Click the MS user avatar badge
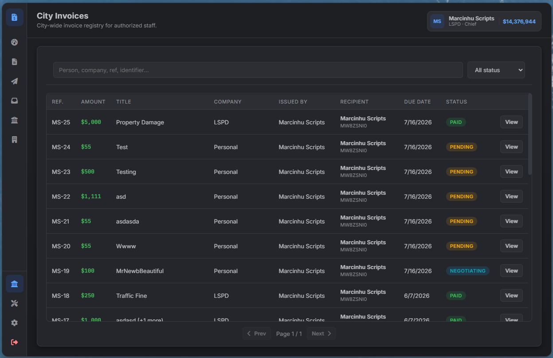Image resolution: width=553 pixels, height=358 pixels. (x=437, y=21)
